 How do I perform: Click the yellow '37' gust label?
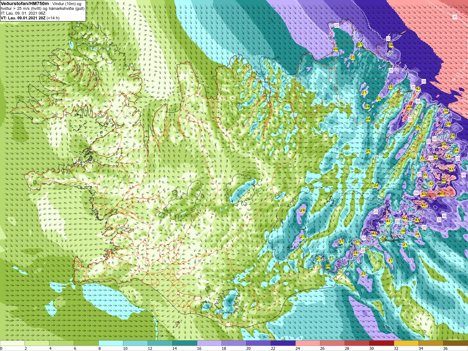358,242
